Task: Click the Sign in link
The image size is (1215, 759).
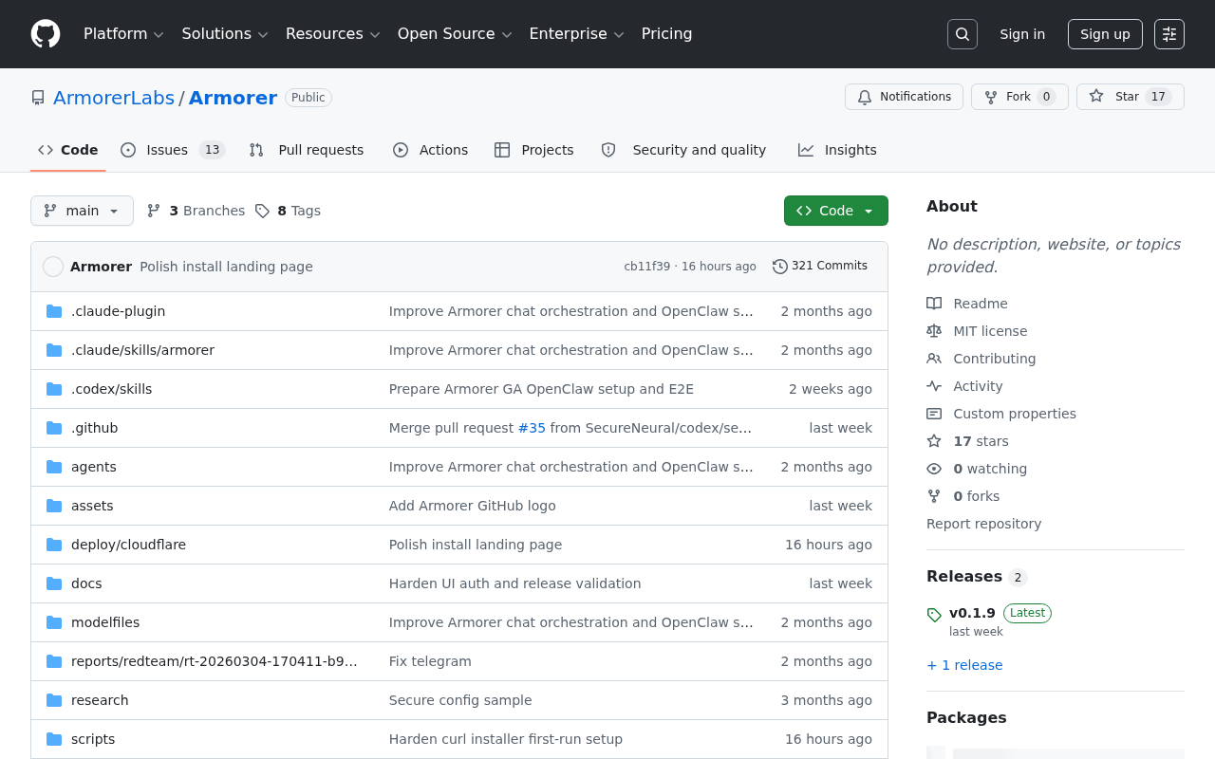Action: tap(1022, 34)
